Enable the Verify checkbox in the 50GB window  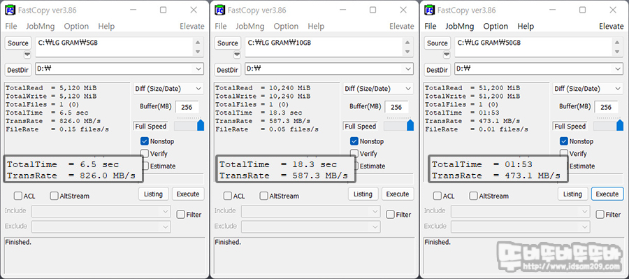click(564, 153)
